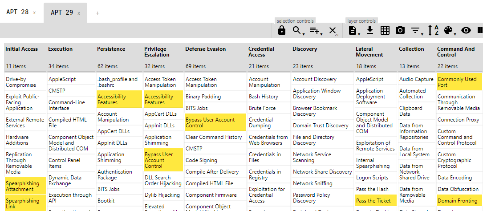Image resolution: width=483 pixels, height=211 pixels.
Task: Select the Spearphishing Attachment technique
Action: [25, 186]
